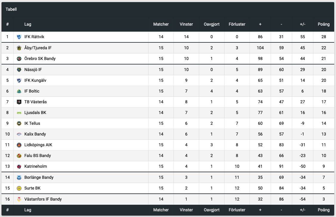Click the Tabell title bar
The height and width of the screenshot is (217, 336).
pyautogui.click(x=168, y=9)
